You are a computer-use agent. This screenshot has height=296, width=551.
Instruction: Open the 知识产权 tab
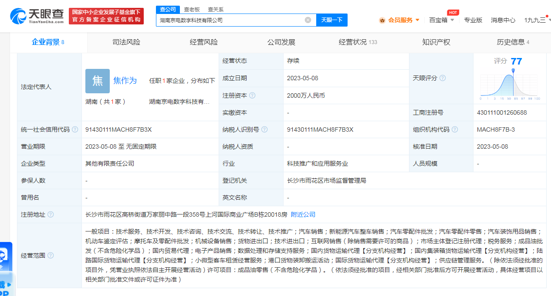coord(436,42)
